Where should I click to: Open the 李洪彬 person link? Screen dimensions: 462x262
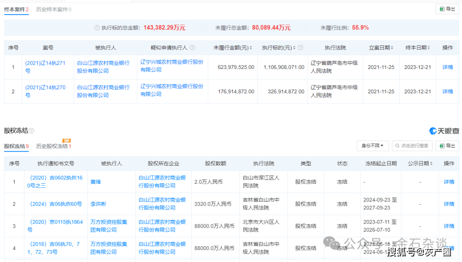coord(98,204)
